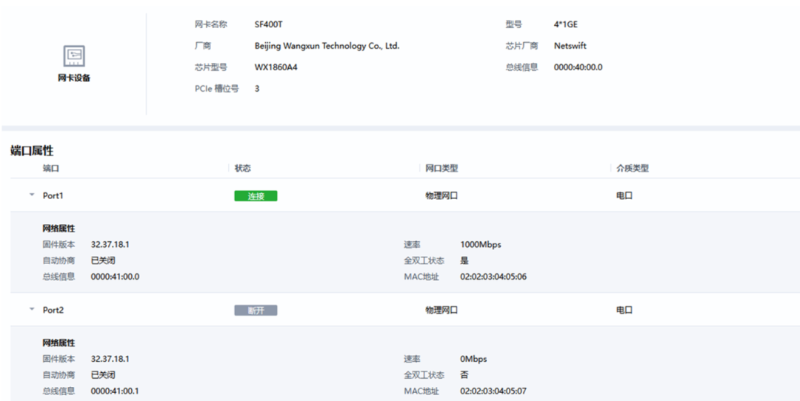Click Port1 bus info 0000:41:00.0

click(x=115, y=277)
